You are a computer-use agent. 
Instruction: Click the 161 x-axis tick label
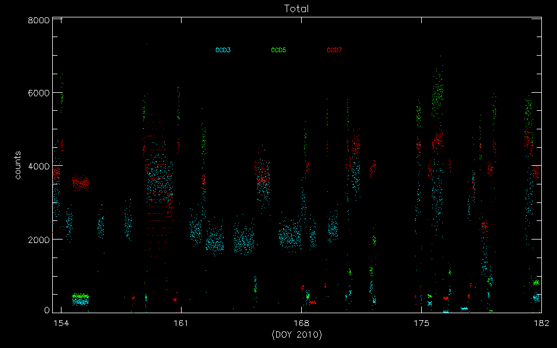click(181, 322)
